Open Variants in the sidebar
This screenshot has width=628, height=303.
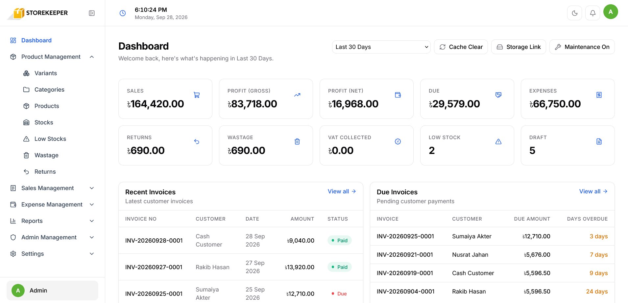pos(59,73)
